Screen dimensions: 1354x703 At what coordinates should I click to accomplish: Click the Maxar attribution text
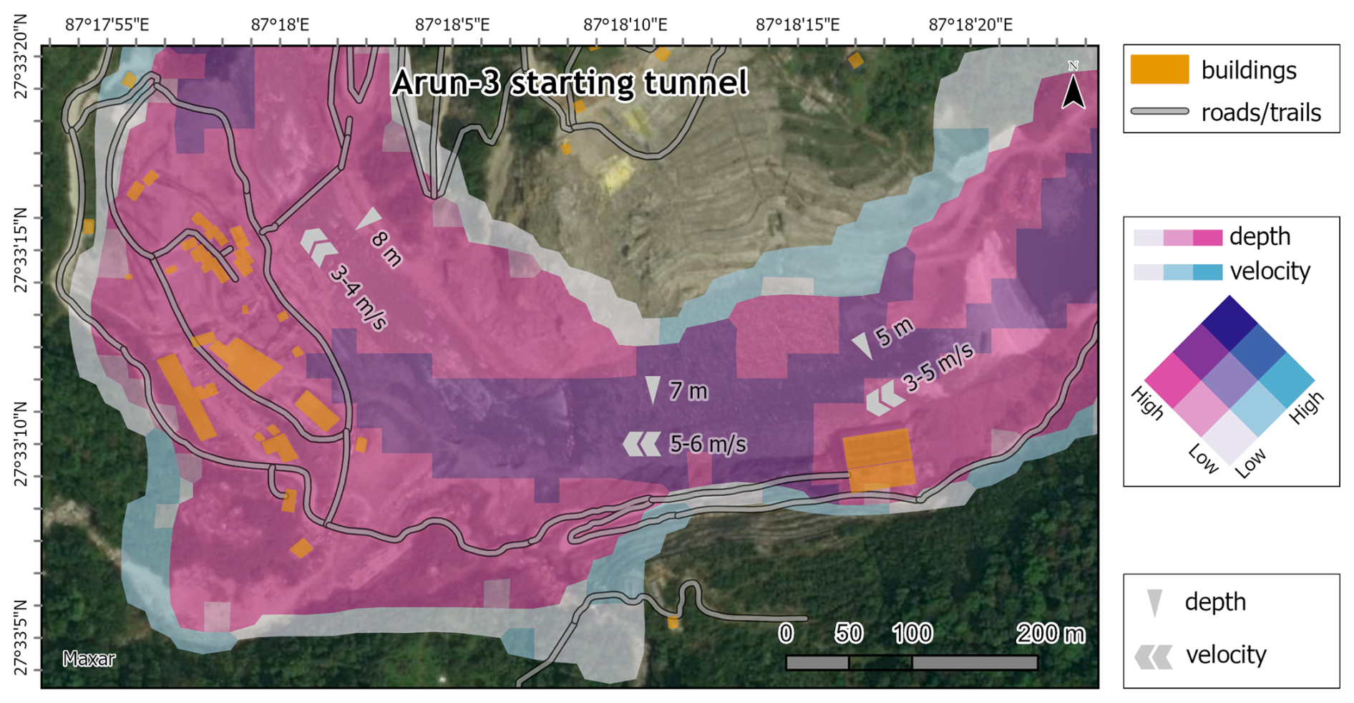(89, 659)
